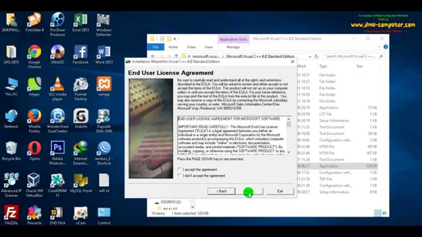Open the wifi id file on desktop
Image resolution: width=422 pixels, height=237 pixels.
tap(104, 183)
